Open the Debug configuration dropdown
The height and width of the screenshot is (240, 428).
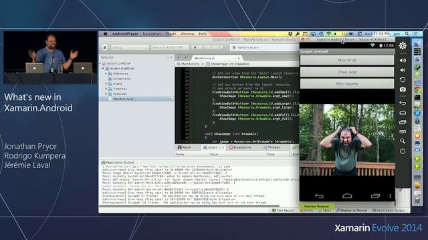(x=129, y=47)
